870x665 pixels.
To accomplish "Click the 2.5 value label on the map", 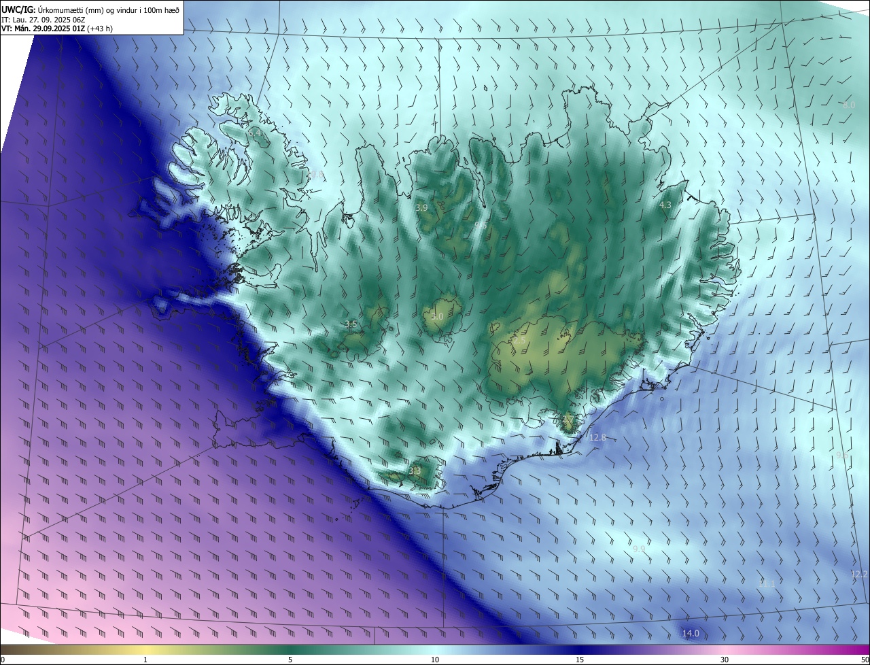I will pos(519,340).
